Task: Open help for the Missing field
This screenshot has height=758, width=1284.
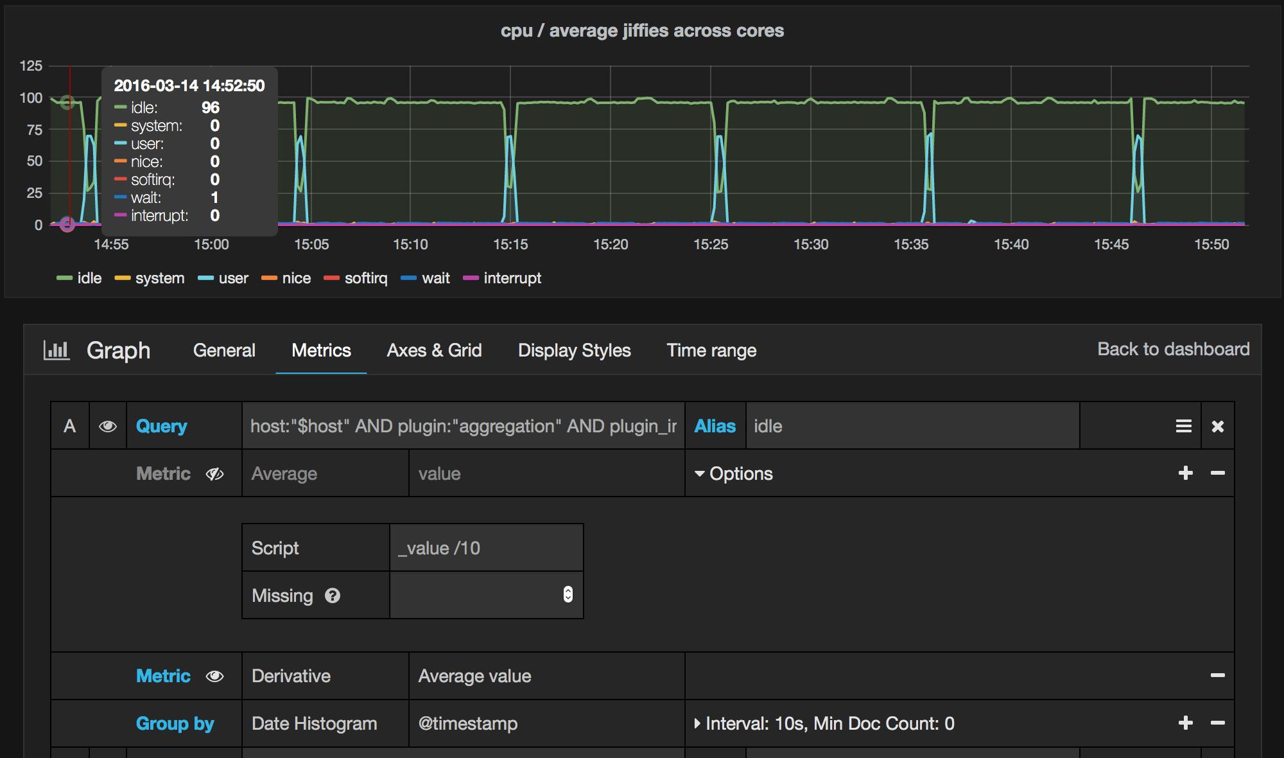Action: click(x=332, y=595)
